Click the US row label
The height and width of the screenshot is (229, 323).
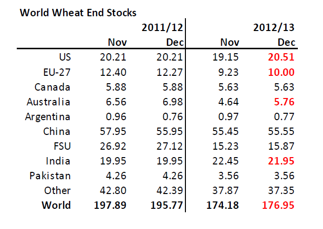pos(64,57)
